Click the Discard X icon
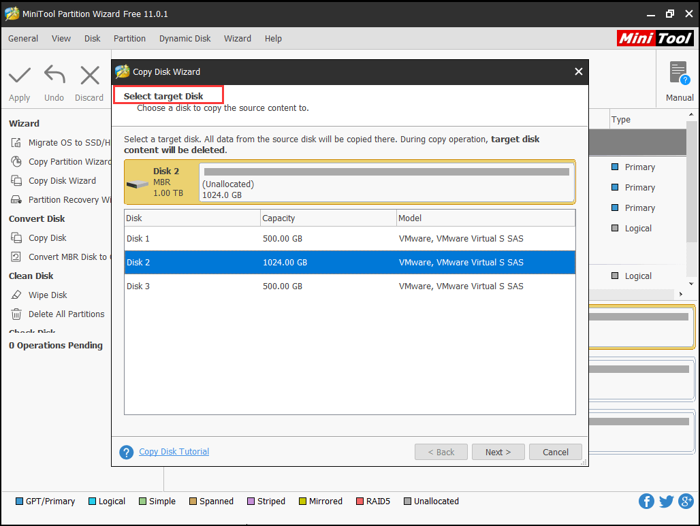Screen dimensions: 700x526 pos(89,75)
